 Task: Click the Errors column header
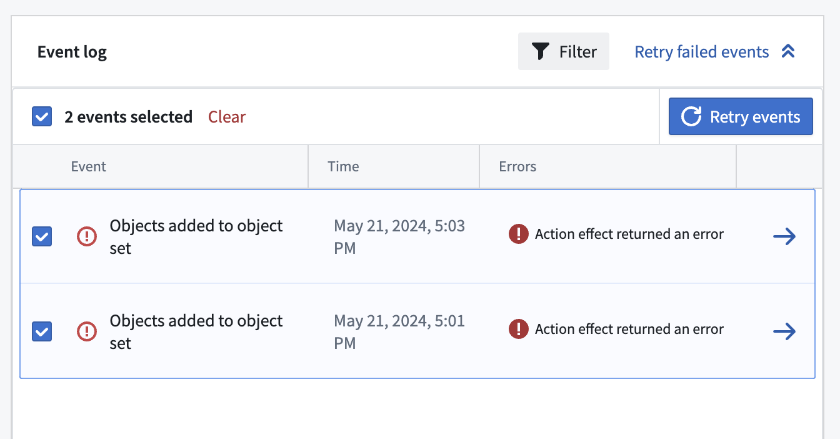click(x=517, y=166)
